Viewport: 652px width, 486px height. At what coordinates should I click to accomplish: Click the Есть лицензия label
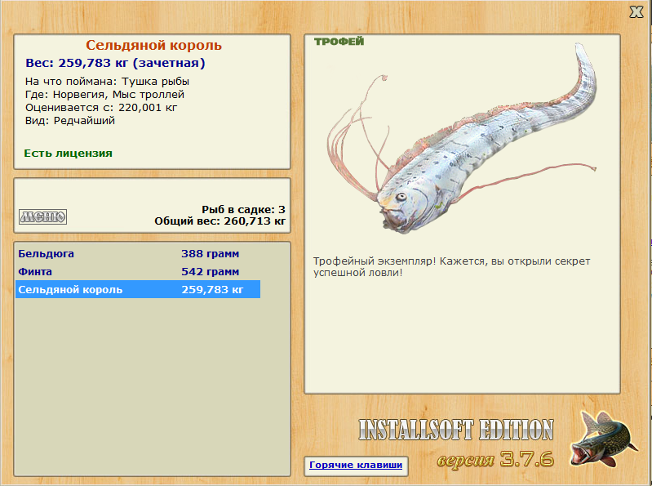click(69, 153)
